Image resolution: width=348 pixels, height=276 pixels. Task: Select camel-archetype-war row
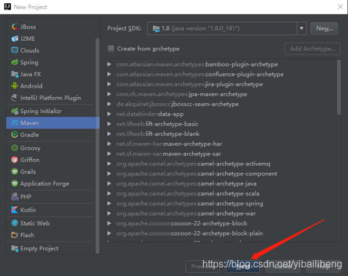(x=221, y=214)
